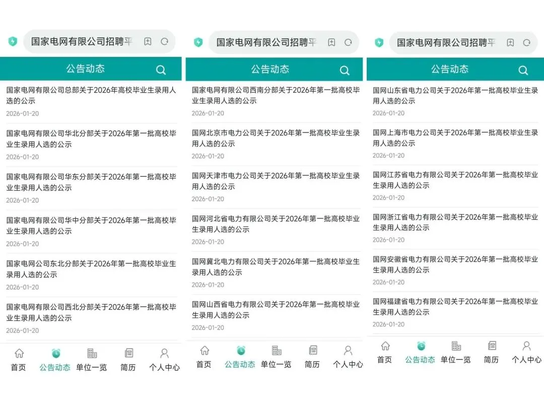Tap the 单位一览 building icon in the right phone

456,346
